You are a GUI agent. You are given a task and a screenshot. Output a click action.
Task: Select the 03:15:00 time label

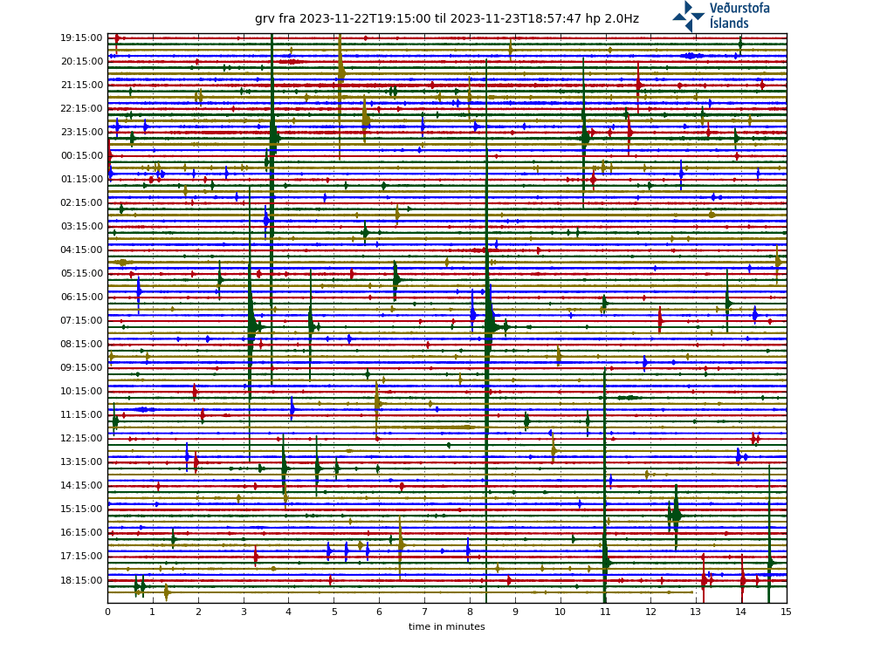click(81, 227)
